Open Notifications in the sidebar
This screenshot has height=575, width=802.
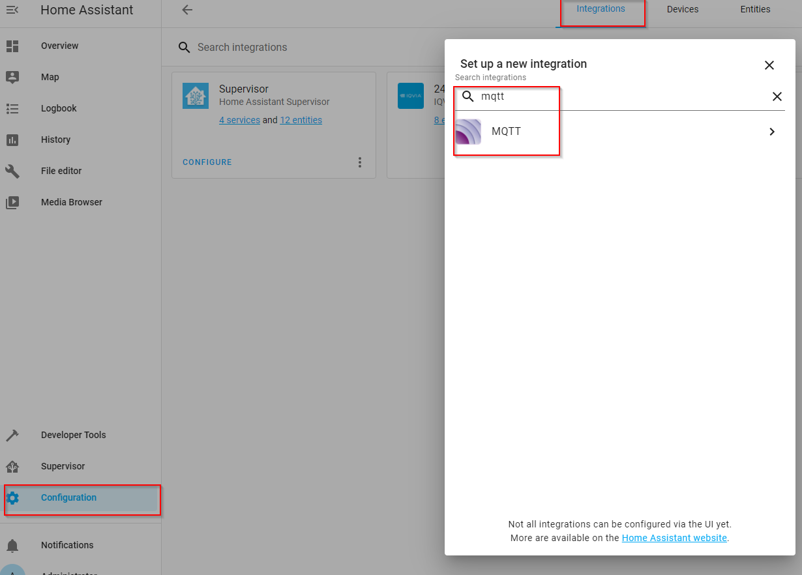tap(80, 545)
